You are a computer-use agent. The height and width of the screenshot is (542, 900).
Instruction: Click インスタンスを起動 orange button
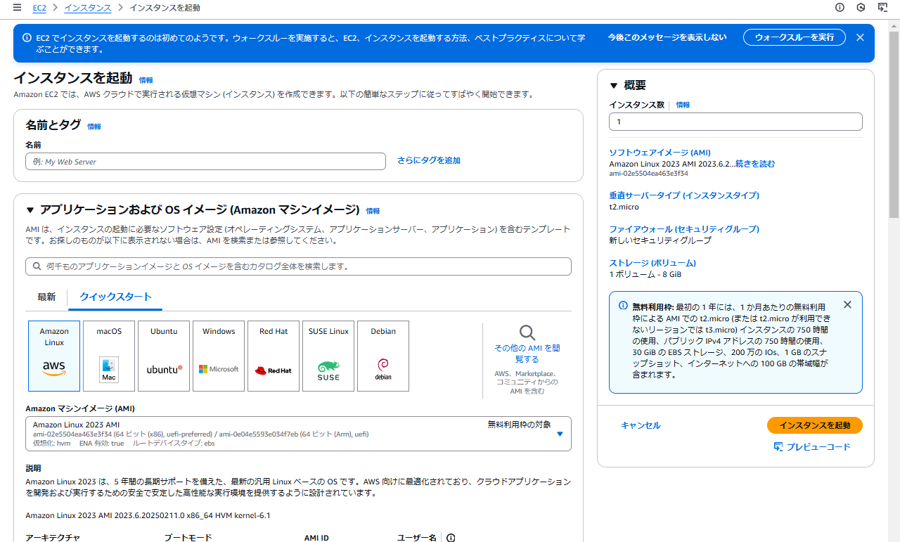click(815, 425)
